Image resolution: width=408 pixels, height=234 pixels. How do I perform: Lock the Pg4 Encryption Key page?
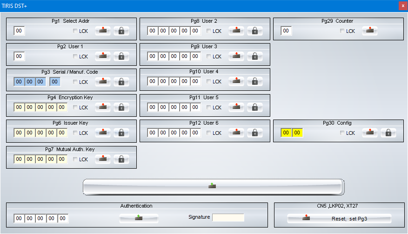pos(121,107)
